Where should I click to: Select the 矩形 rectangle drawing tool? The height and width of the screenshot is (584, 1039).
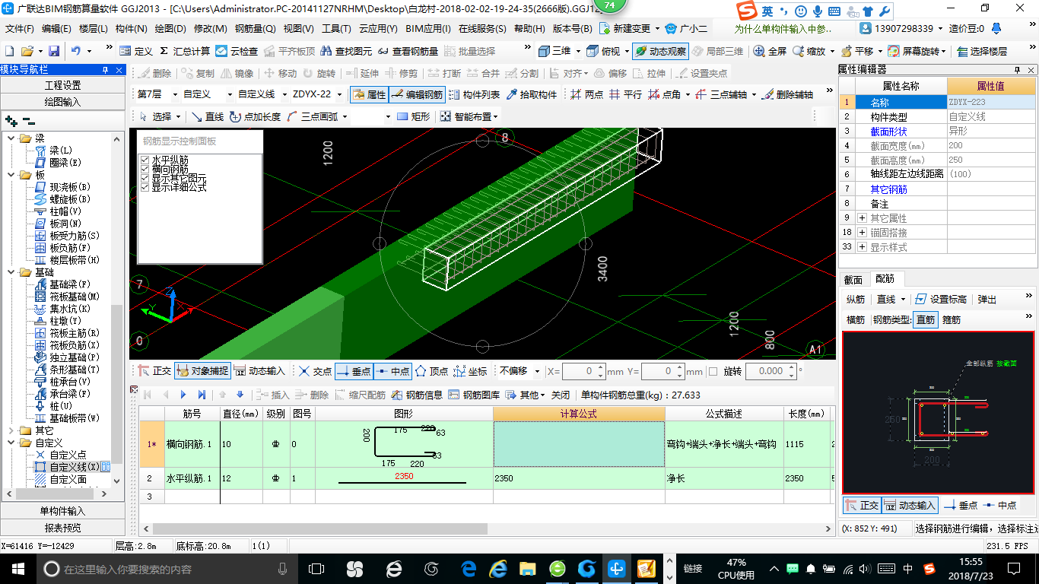click(414, 116)
